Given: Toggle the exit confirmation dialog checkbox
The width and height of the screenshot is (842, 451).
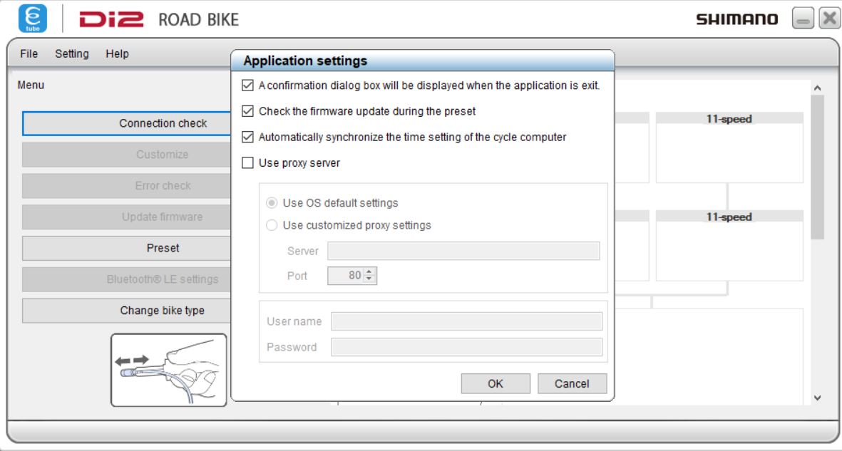Looking at the screenshot, I should (x=248, y=85).
